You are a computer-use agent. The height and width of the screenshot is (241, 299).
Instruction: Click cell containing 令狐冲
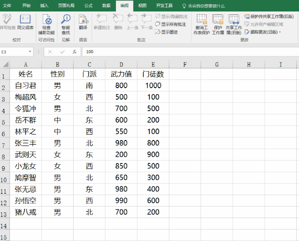coord(26,108)
